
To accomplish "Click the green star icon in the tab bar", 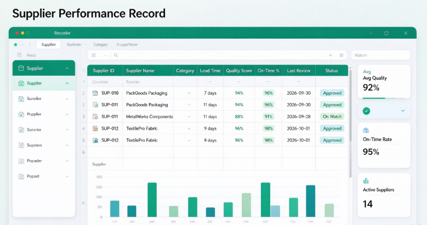I will pyautogui.click(x=15, y=45).
